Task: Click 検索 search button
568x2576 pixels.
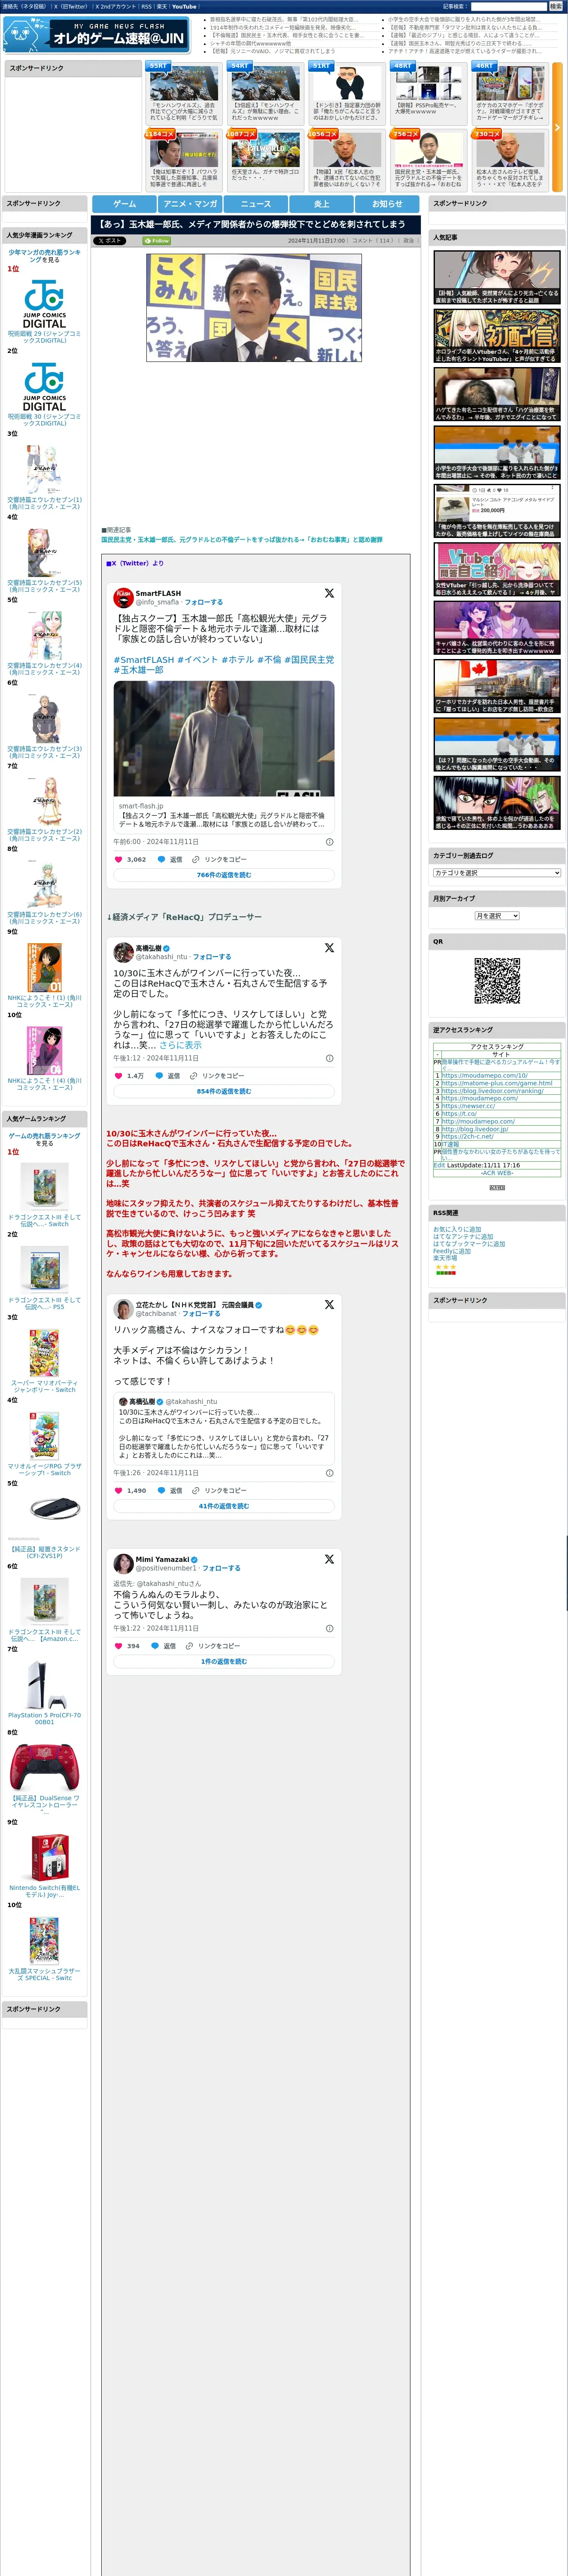Action: [x=556, y=6]
